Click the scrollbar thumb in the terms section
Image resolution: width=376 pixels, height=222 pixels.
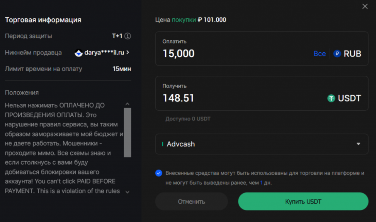point(127,132)
